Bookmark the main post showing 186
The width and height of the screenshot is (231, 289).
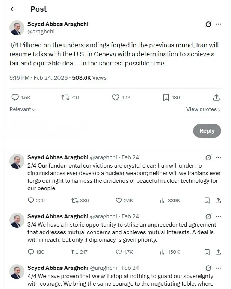[166, 97]
